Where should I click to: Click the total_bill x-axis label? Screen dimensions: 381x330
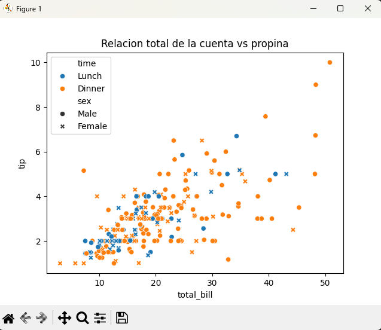coord(195,295)
